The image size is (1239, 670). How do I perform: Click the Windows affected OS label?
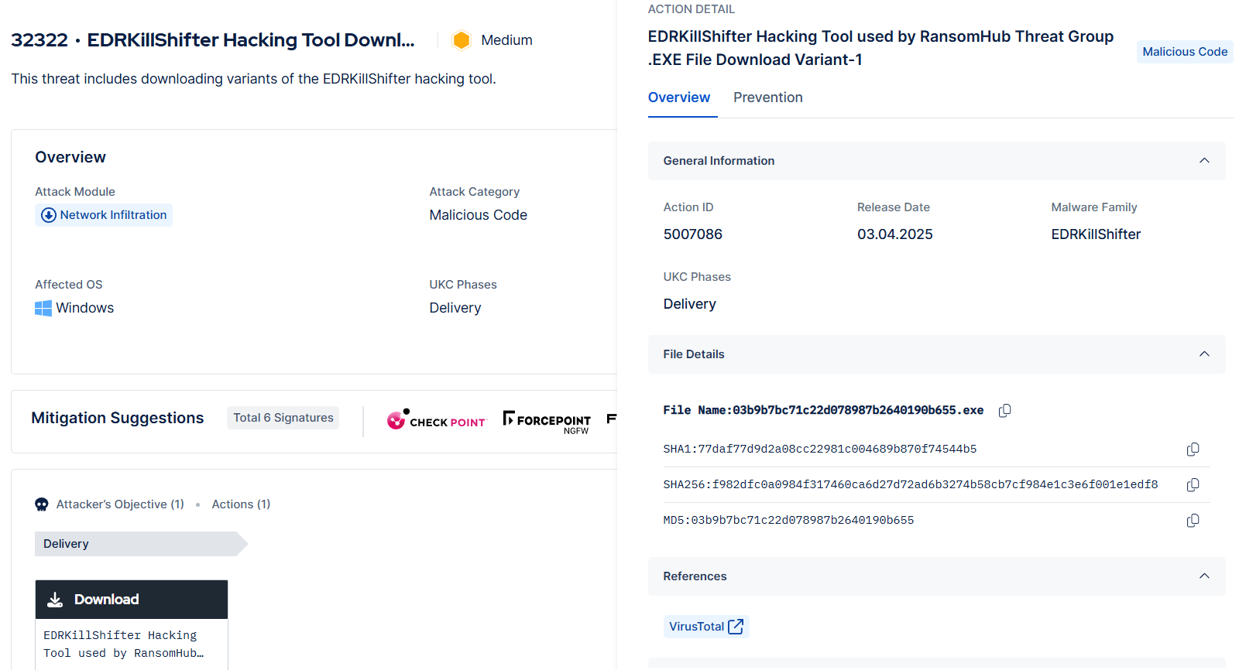pos(85,308)
